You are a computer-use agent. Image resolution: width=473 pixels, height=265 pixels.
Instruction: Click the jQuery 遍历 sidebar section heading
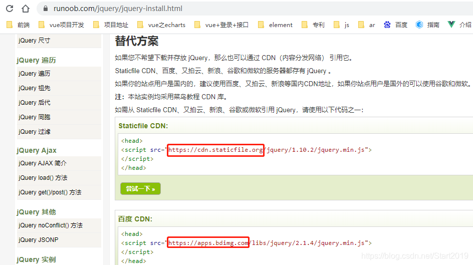pos(36,60)
